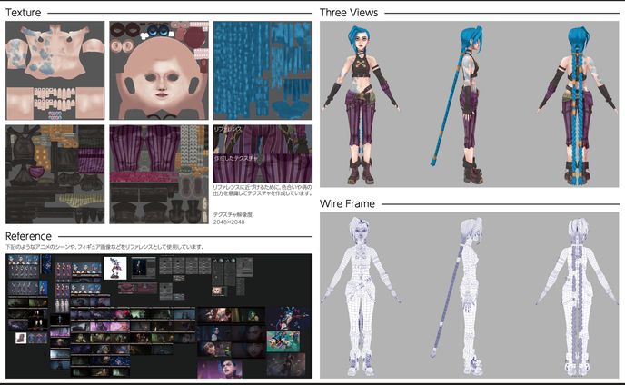Screen dimensions: 625x385
Task: Select the front view wireframe model
Action: 362,297
